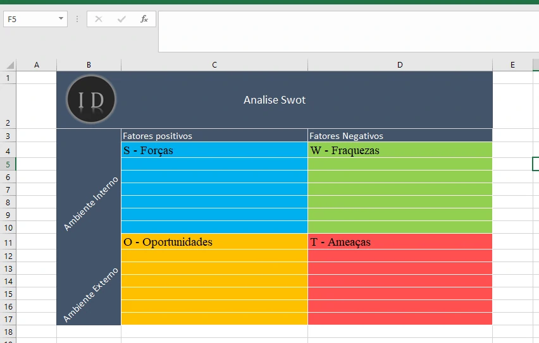The width and height of the screenshot is (539, 343).
Task: Click the Enter checkmark formula icon
Action: tap(121, 19)
